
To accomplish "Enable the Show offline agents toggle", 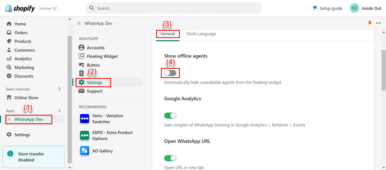I will [x=170, y=73].
